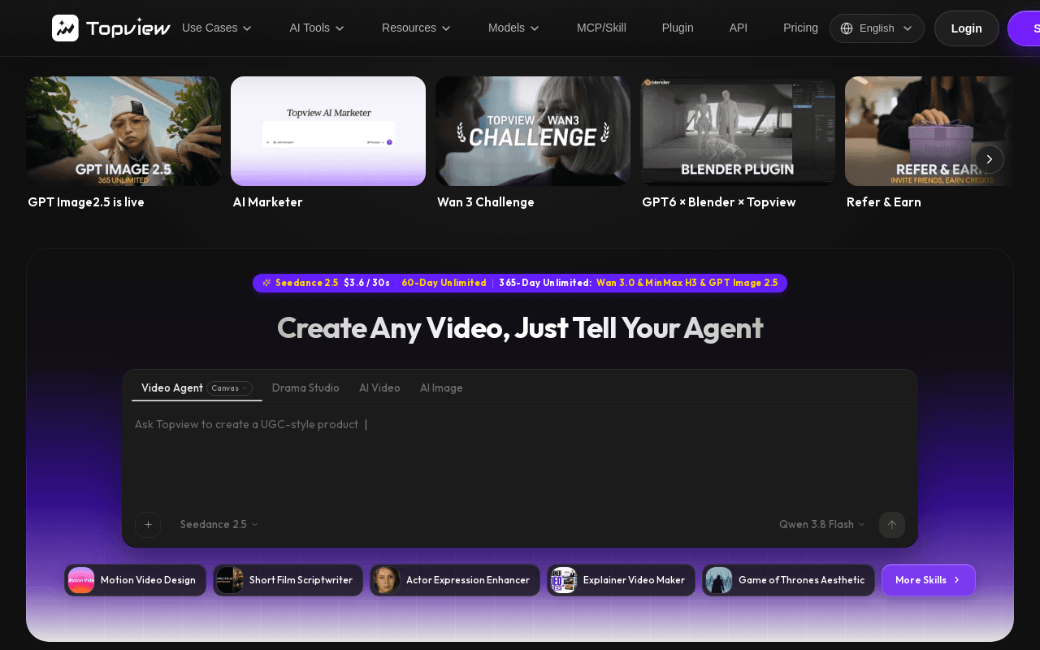Open the GPT Image 2.5 thumbnail

pos(123,131)
